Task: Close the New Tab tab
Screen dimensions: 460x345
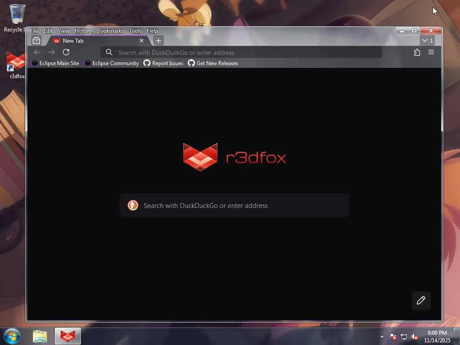Action: (x=142, y=40)
